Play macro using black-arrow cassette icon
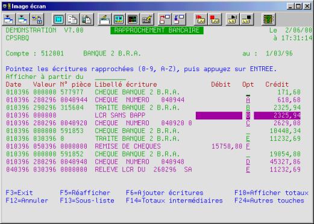 tap(232, 19)
